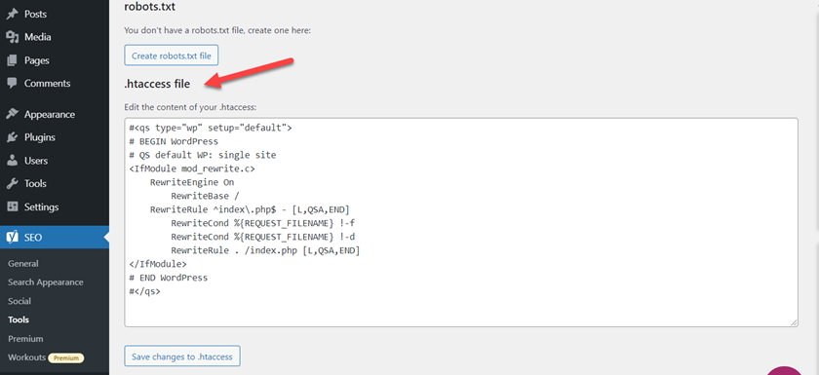
Task: Click the Settings sliders icon
Action: coord(13,206)
